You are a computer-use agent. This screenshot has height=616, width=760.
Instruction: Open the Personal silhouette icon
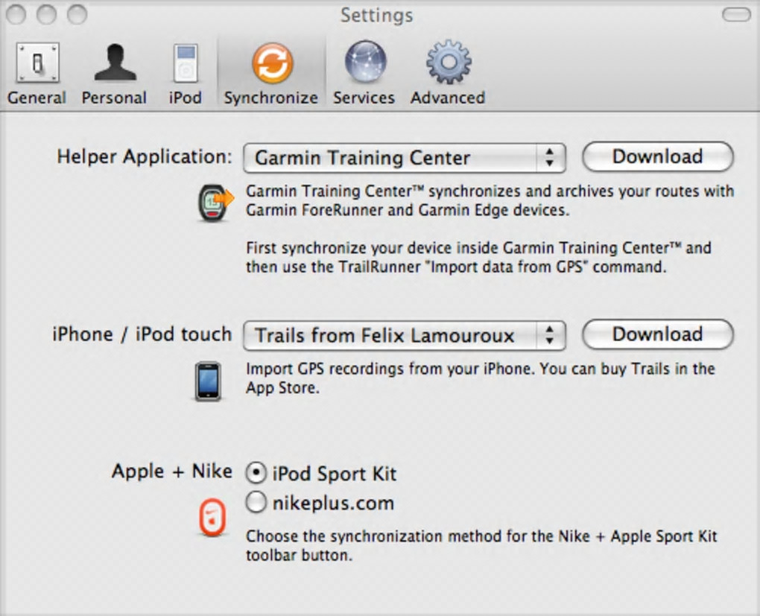pos(115,62)
